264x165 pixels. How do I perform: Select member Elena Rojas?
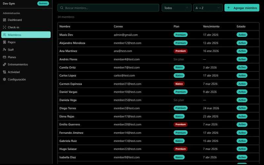(67, 117)
